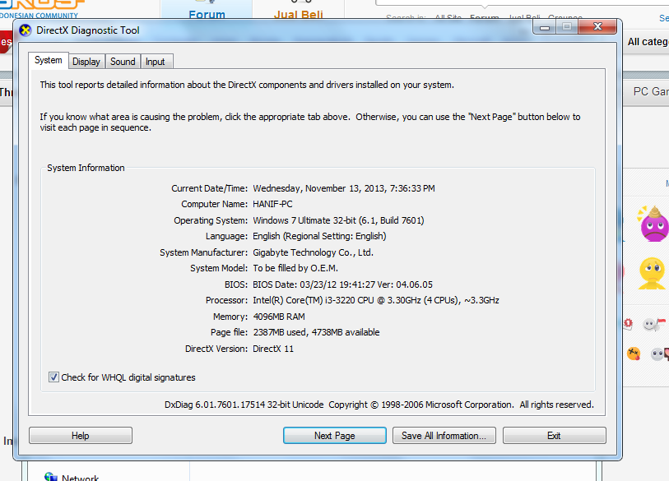Click the Next Page button
The image size is (669, 481).
point(335,436)
